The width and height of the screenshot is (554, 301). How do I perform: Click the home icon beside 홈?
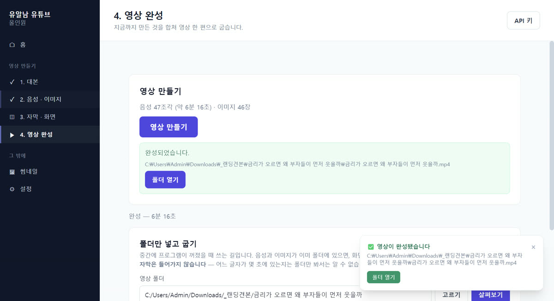click(12, 45)
